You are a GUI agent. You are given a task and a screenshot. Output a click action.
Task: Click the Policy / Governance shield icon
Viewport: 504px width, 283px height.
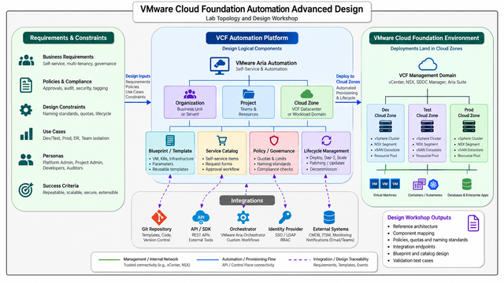[274, 141]
